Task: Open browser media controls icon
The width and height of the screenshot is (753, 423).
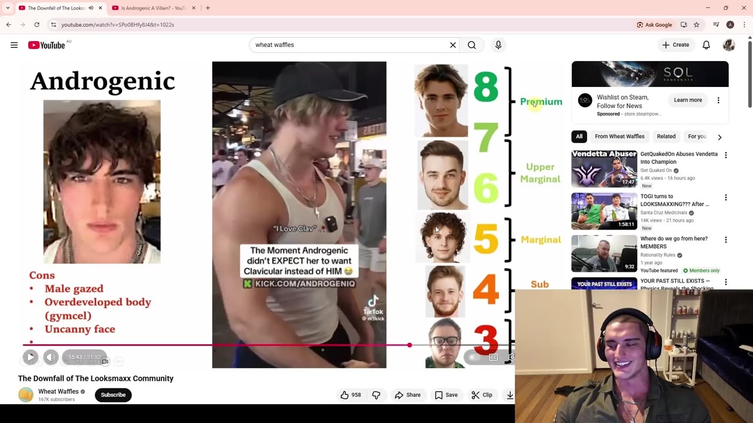Action: click(716, 25)
